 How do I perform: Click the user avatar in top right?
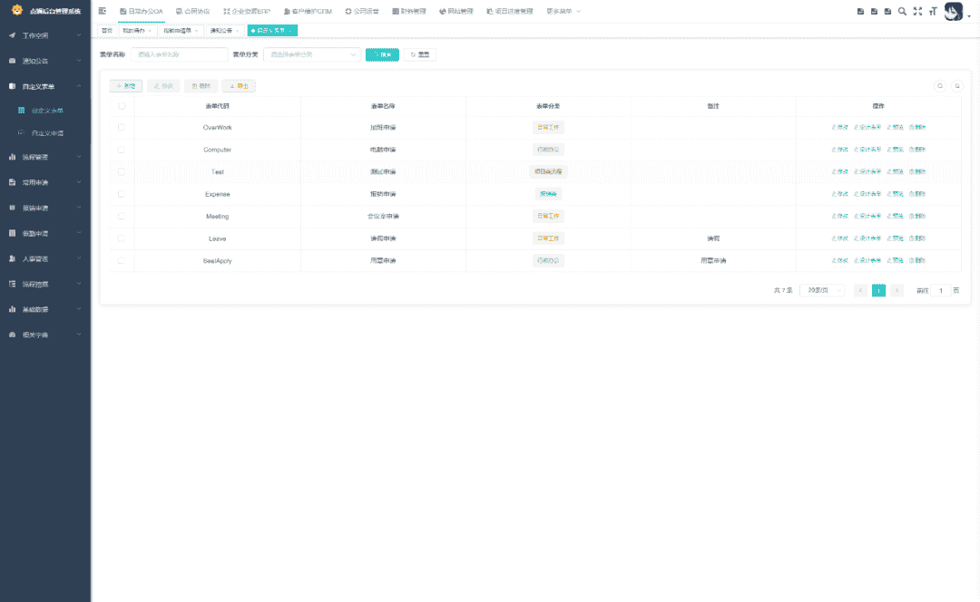(x=953, y=11)
